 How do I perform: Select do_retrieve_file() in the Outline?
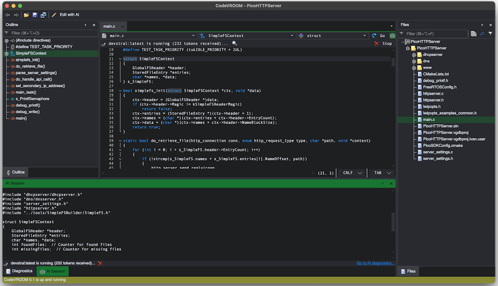point(30,67)
